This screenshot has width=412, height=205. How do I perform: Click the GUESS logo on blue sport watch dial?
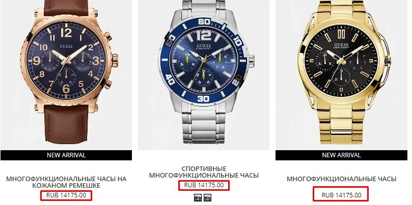click(x=204, y=46)
